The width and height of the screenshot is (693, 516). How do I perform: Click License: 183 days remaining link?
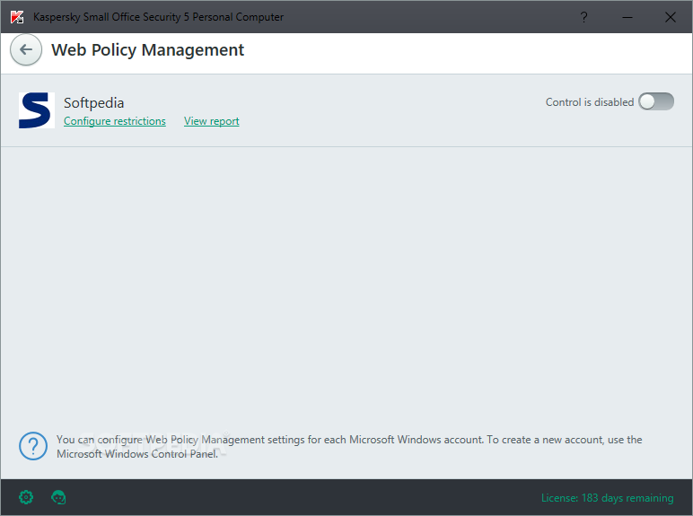607,498
